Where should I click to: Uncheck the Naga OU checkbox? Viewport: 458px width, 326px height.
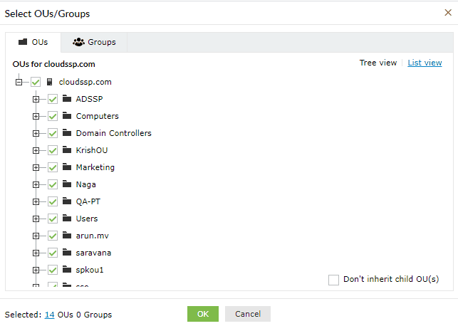click(x=53, y=184)
